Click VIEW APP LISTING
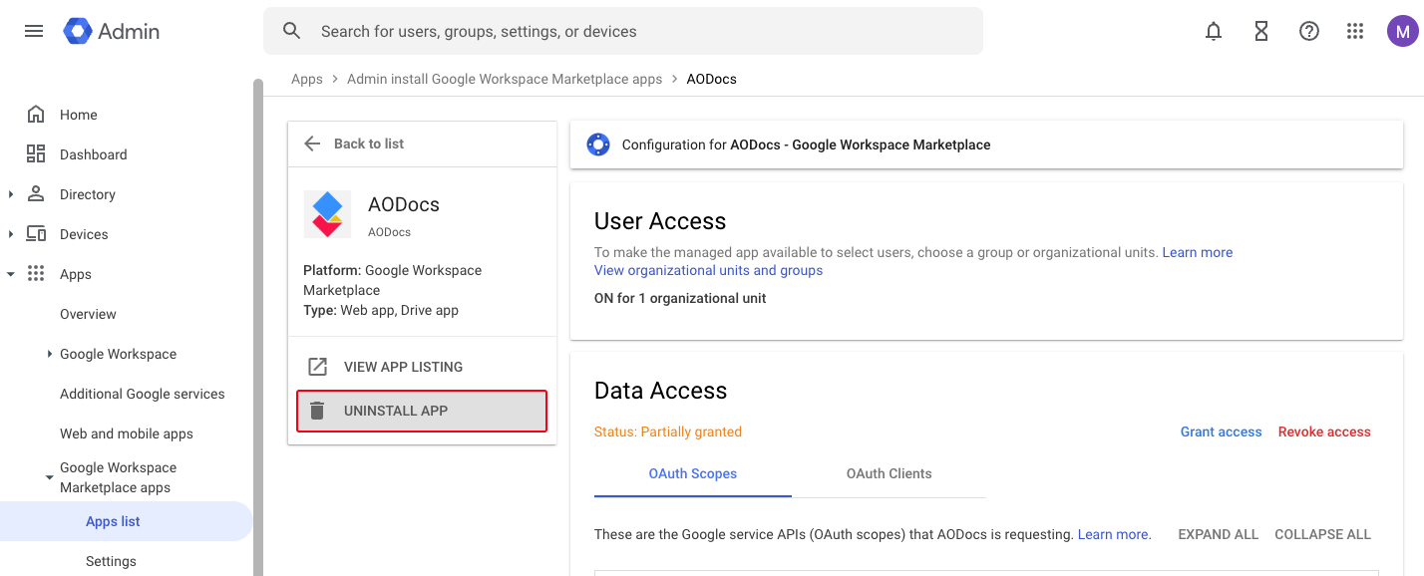The width and height of the screenshot is (1424, 576). point(403,367)
